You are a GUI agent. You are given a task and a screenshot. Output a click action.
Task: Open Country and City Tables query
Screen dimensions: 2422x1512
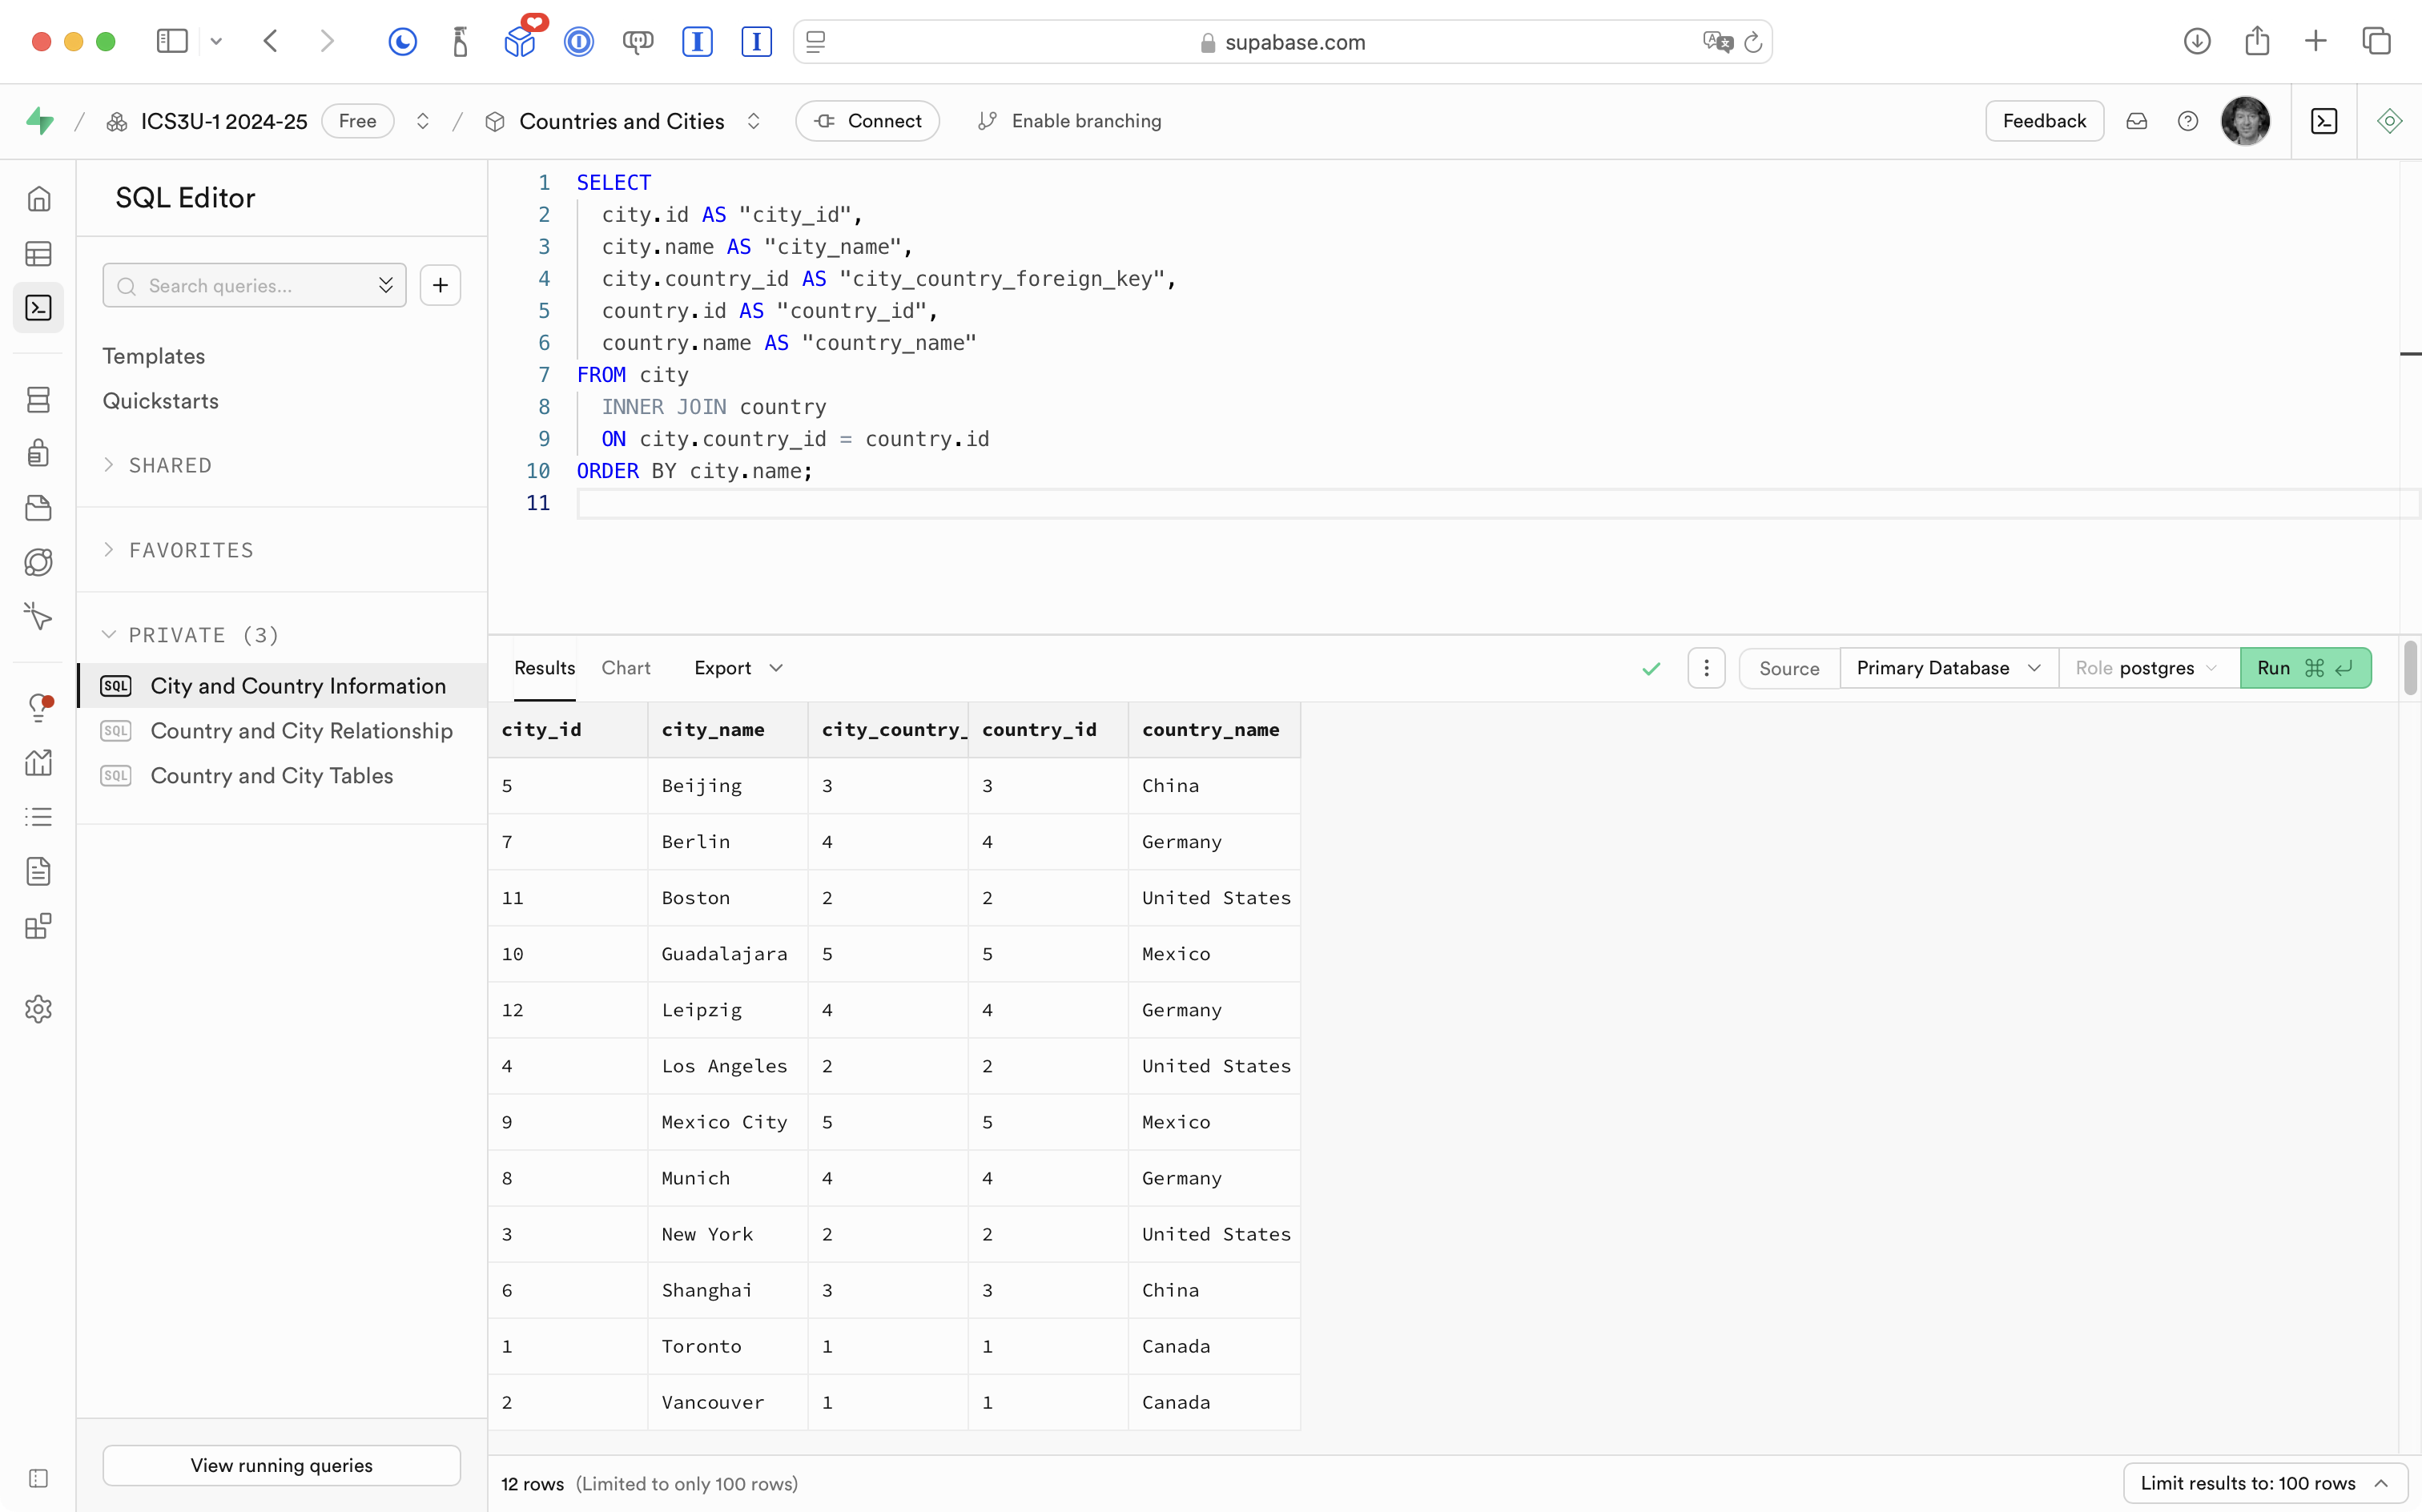click(x=272, y=776)
